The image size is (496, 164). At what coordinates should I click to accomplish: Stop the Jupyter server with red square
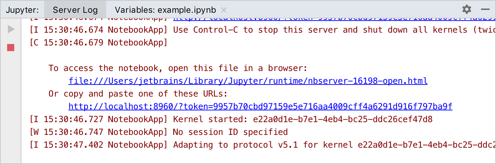click(11, 47)
